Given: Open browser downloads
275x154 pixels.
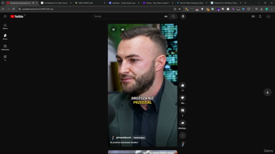Looking at the screenshot, I should click(x=261, y=9).
